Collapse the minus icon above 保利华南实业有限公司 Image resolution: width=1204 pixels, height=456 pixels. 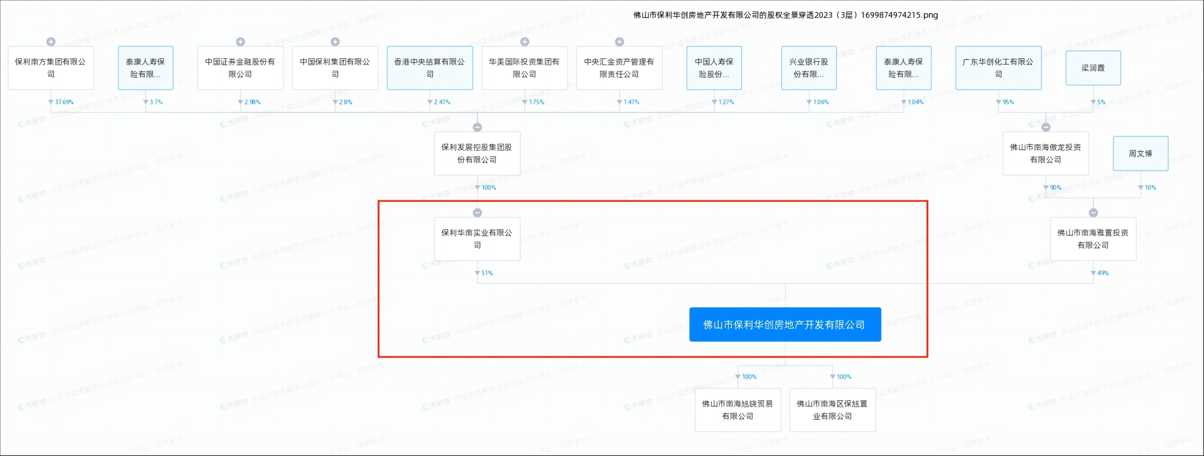(477, 212)
